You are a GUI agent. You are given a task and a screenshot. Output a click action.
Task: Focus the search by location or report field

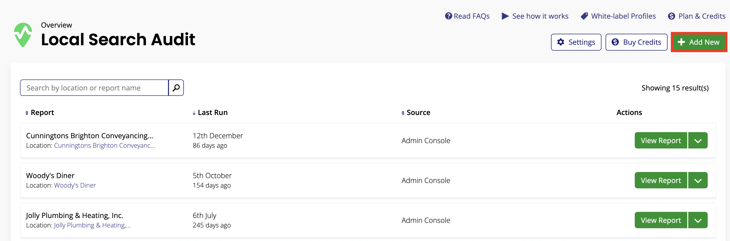[94, 88]
